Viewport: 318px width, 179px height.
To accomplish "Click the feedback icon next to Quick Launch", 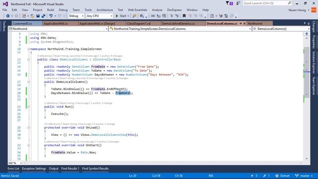I will (238, 3).
